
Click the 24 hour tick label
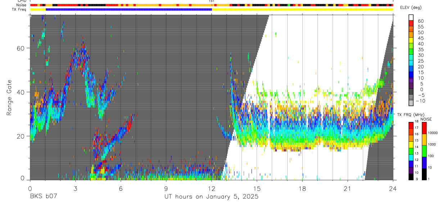[393, 189]
